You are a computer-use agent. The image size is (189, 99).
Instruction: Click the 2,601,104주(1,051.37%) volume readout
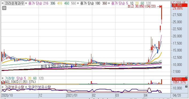pyautogui.click(x=19, y=82)
